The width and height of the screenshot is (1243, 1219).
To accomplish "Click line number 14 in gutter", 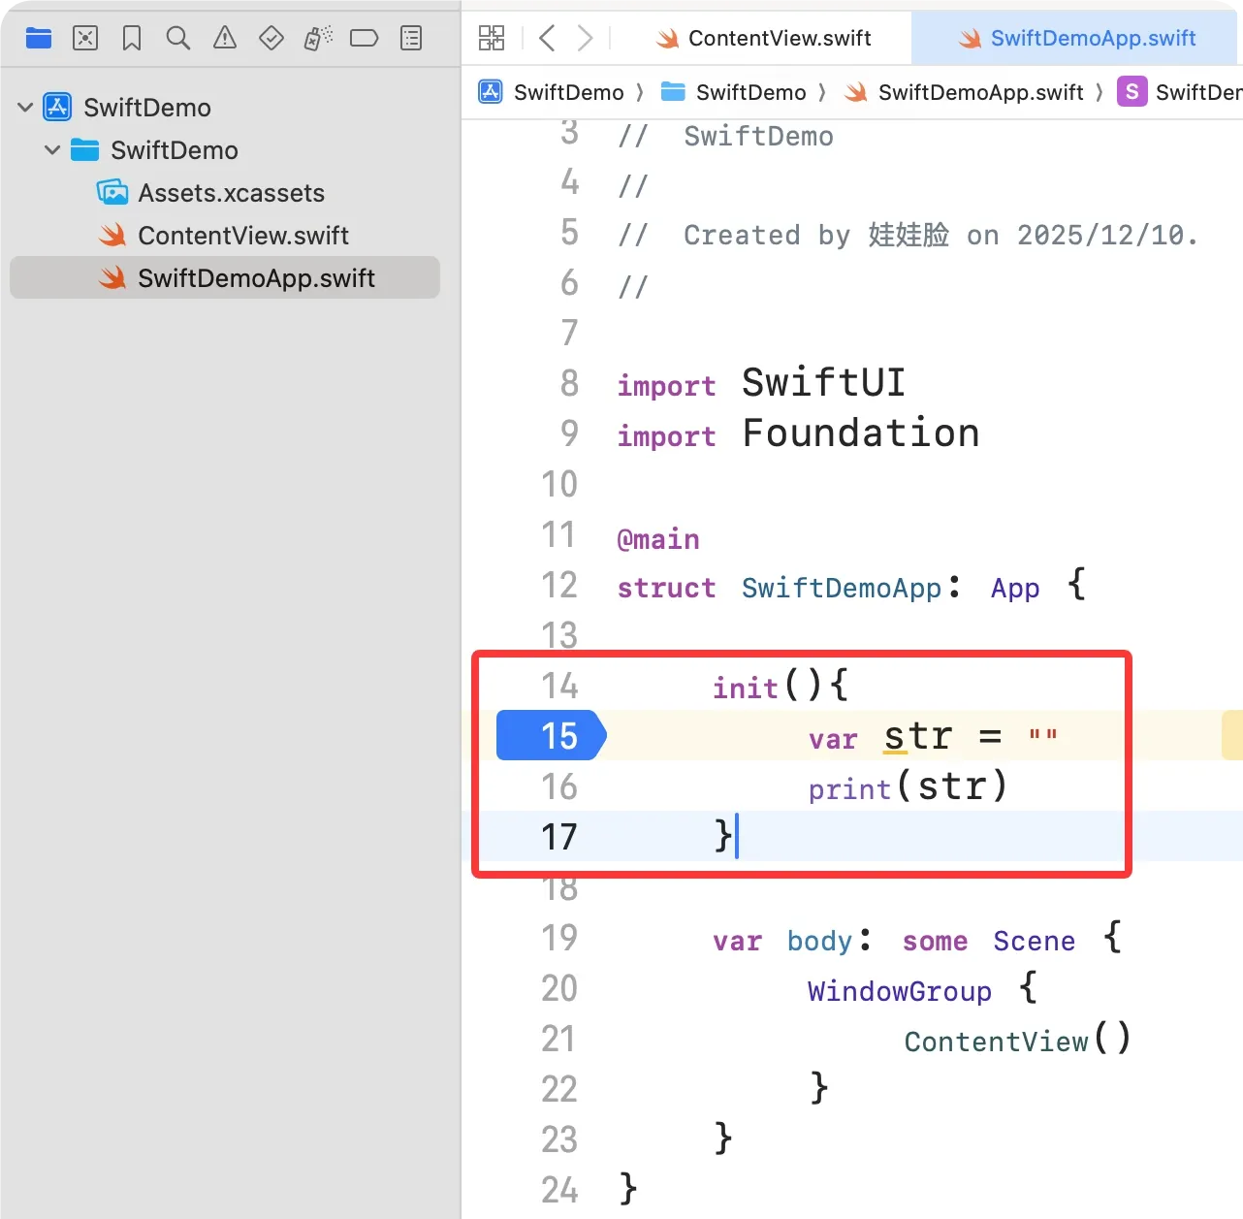I will tap(559, 686).
